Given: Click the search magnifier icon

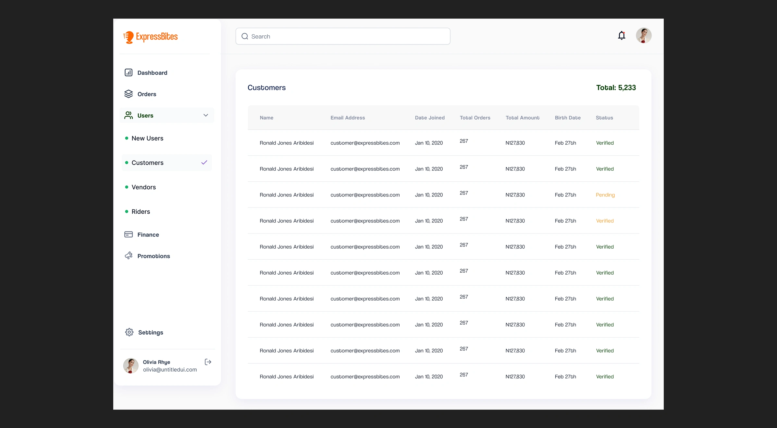Looking at the screenshot, I should [245, 36].
